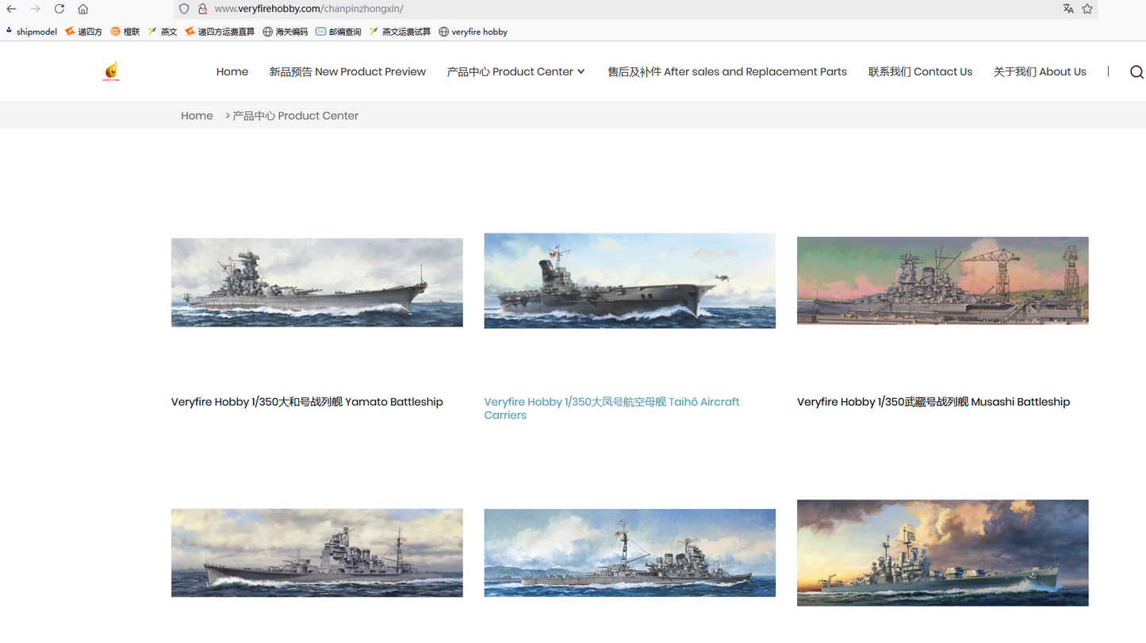Click the Veryfire flame logo

click(111, 72)
